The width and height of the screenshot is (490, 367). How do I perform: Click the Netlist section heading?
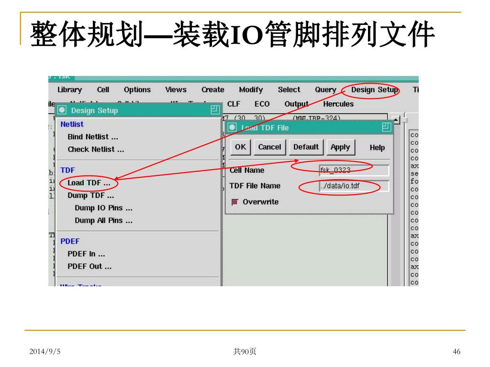tap(72, 124)
